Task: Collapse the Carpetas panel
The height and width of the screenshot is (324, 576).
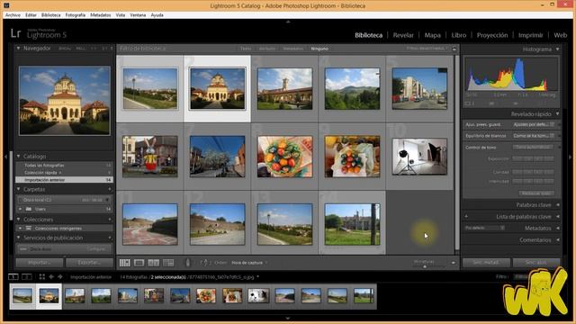Action: coord(18,189)
